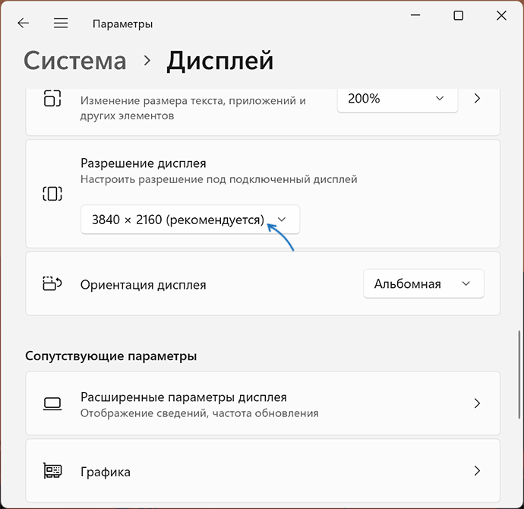This screenshot has width=524, height=509.
Task: Click the chevron on the Графика row
Action: [x=477, y=472]
